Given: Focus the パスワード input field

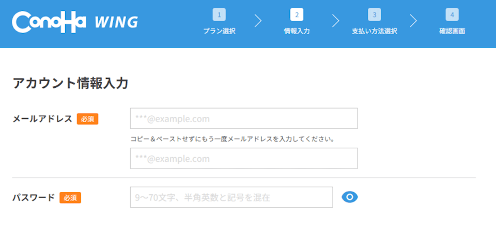Looking at the screenshot, I should point(231,197).
